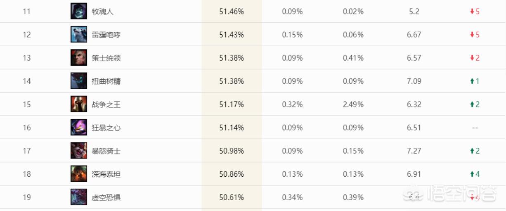
Task: Click the green up arrow in row 15
Action: click(472, 104)
